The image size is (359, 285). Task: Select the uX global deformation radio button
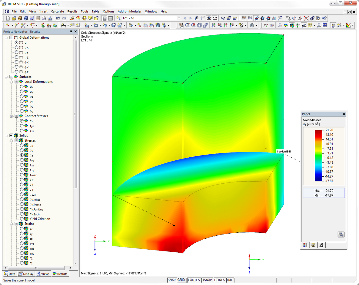16,47
